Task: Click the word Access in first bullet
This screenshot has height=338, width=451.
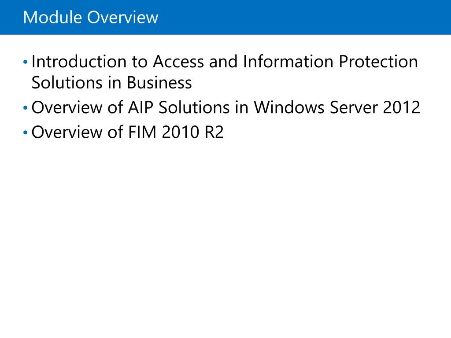Action: coord(178,62)
